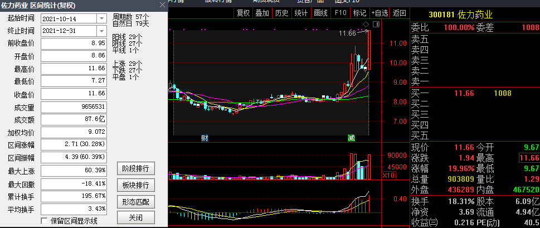Click the 复权 toolbar item
The height and width of the screenshot is (228, 540).
[243, 13]
